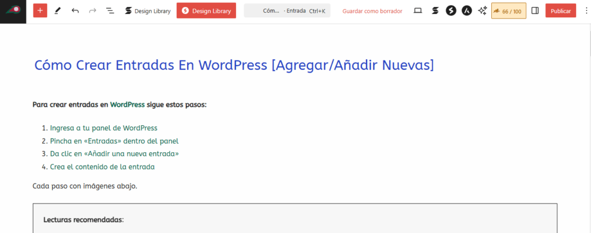Click the 'Lecturas recomendadas' text
Image resolution: width=591 pixels, height=233 pixels.
(83, 220)
